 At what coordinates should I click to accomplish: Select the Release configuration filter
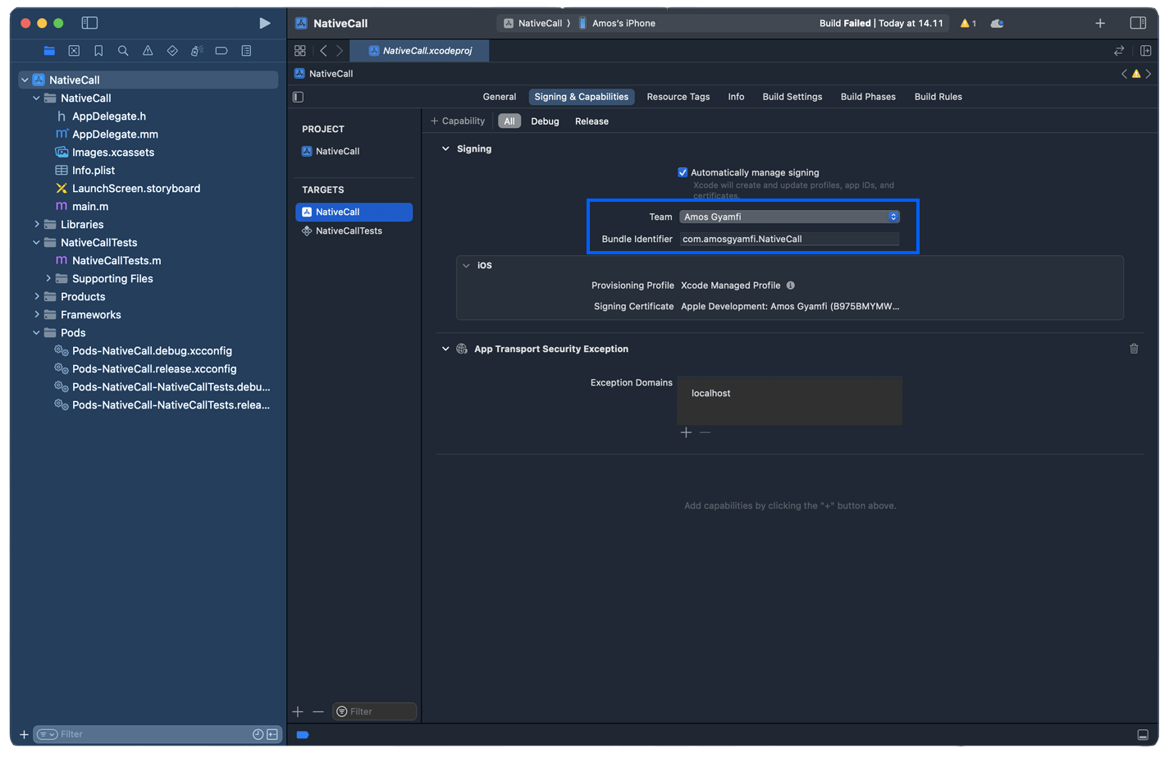click(x=591, y=121)
